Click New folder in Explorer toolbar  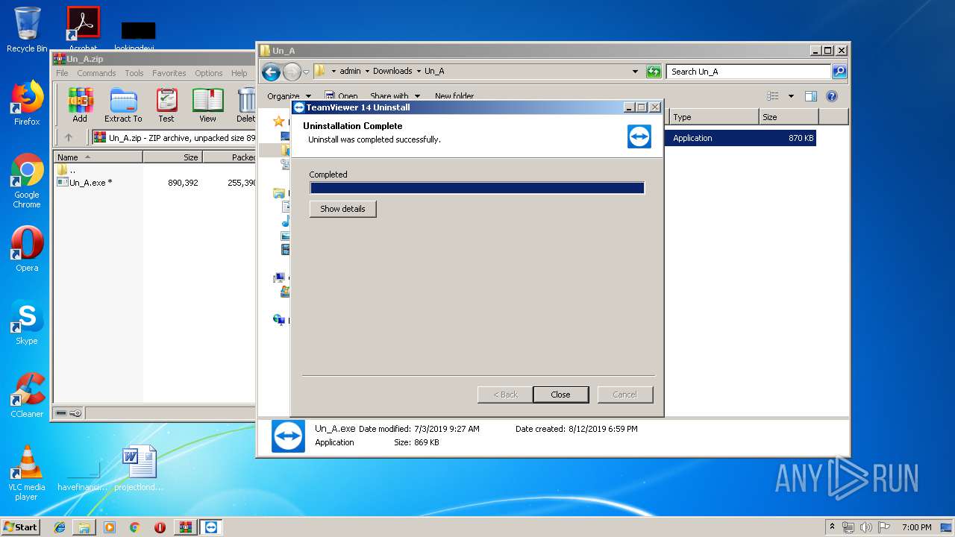click(454, 96)
